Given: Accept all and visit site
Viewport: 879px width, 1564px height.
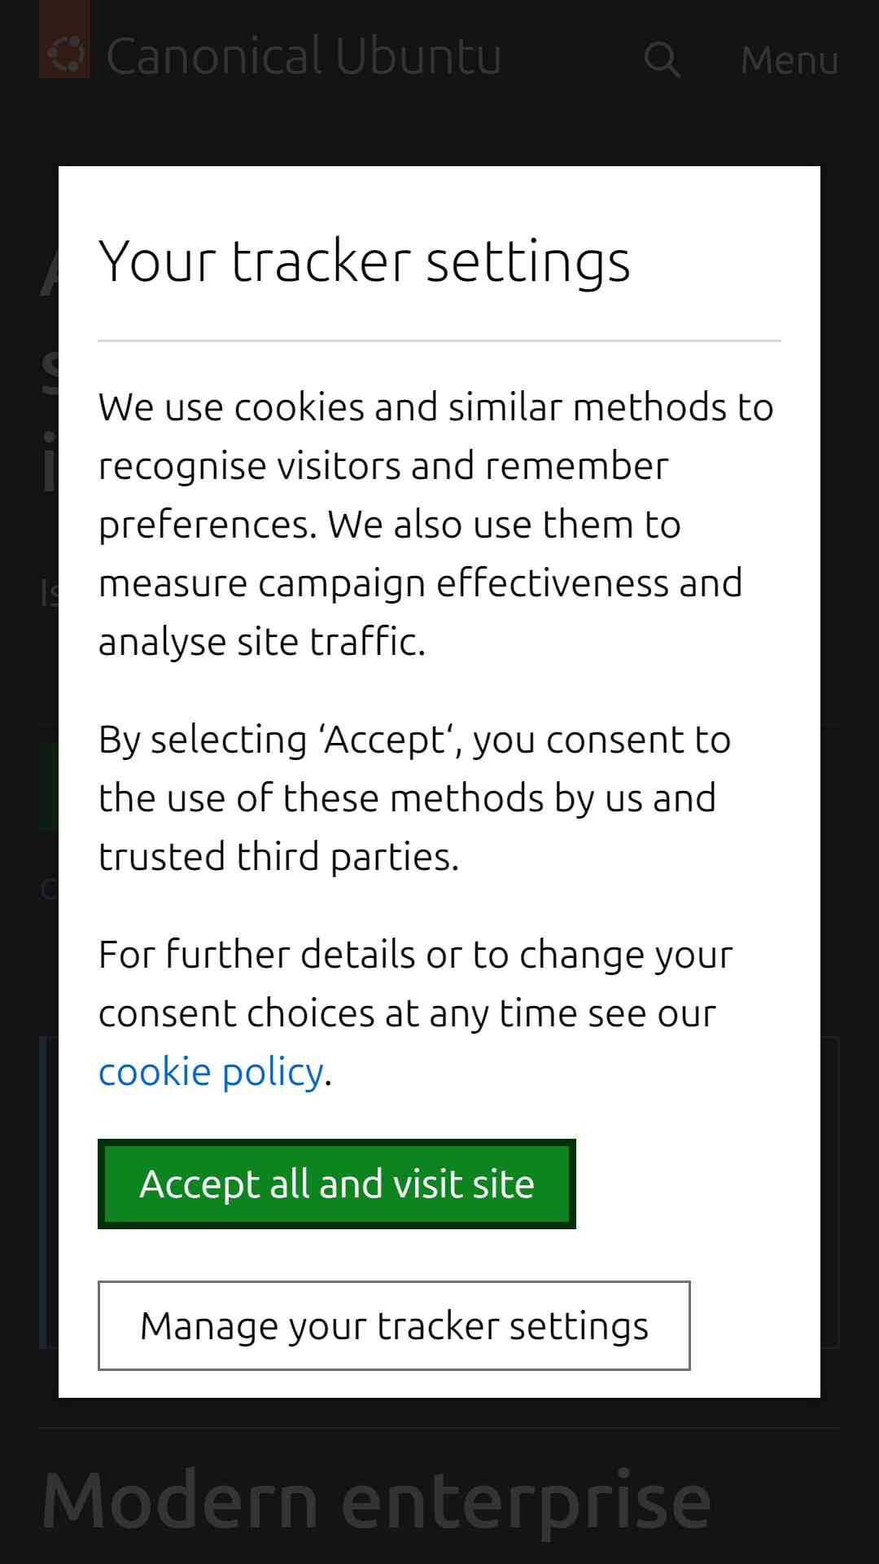Looking at the screenshot, I should coord(337,1184).
